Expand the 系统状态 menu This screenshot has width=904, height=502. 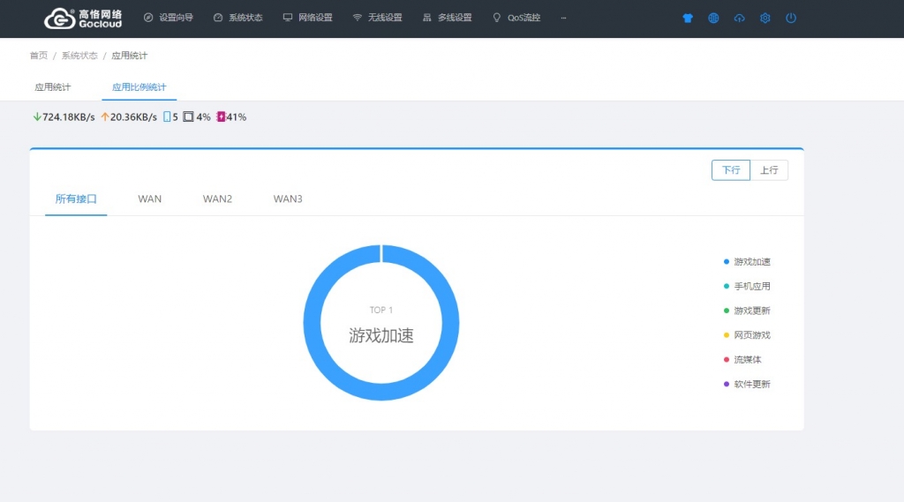238,18
